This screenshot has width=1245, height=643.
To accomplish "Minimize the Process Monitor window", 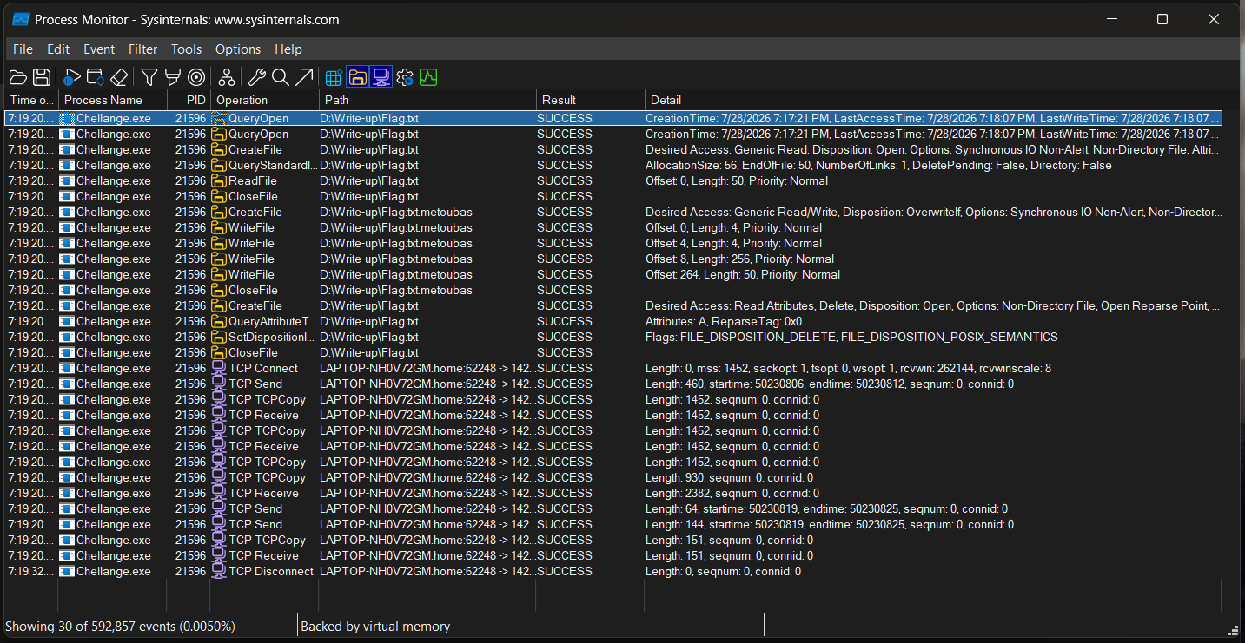I will tap(1111, 19).
